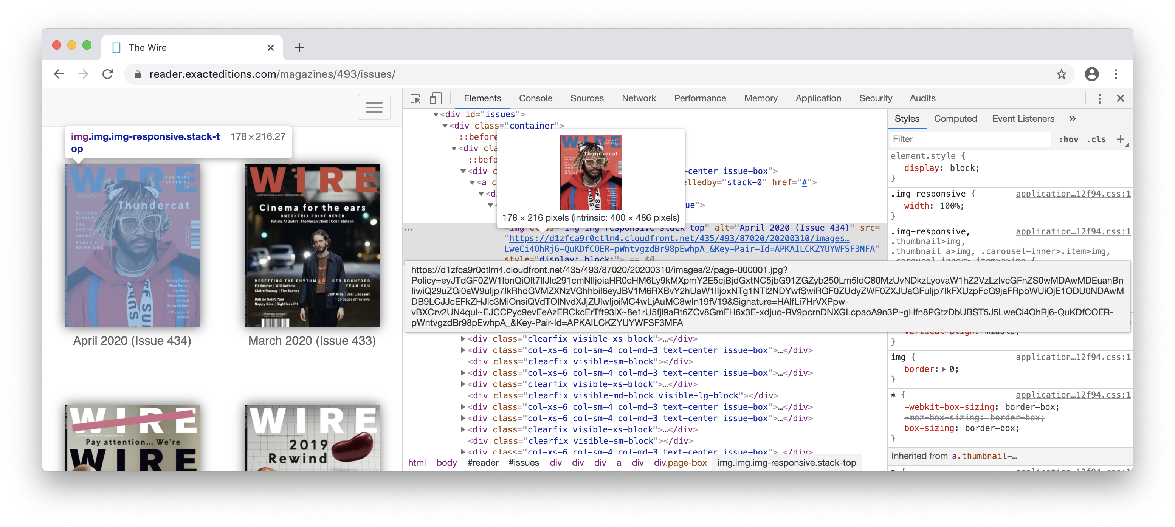Screen dimensions: 1175x527
Task: Toggle the device toolbar icon
Action: pos(436,99)
